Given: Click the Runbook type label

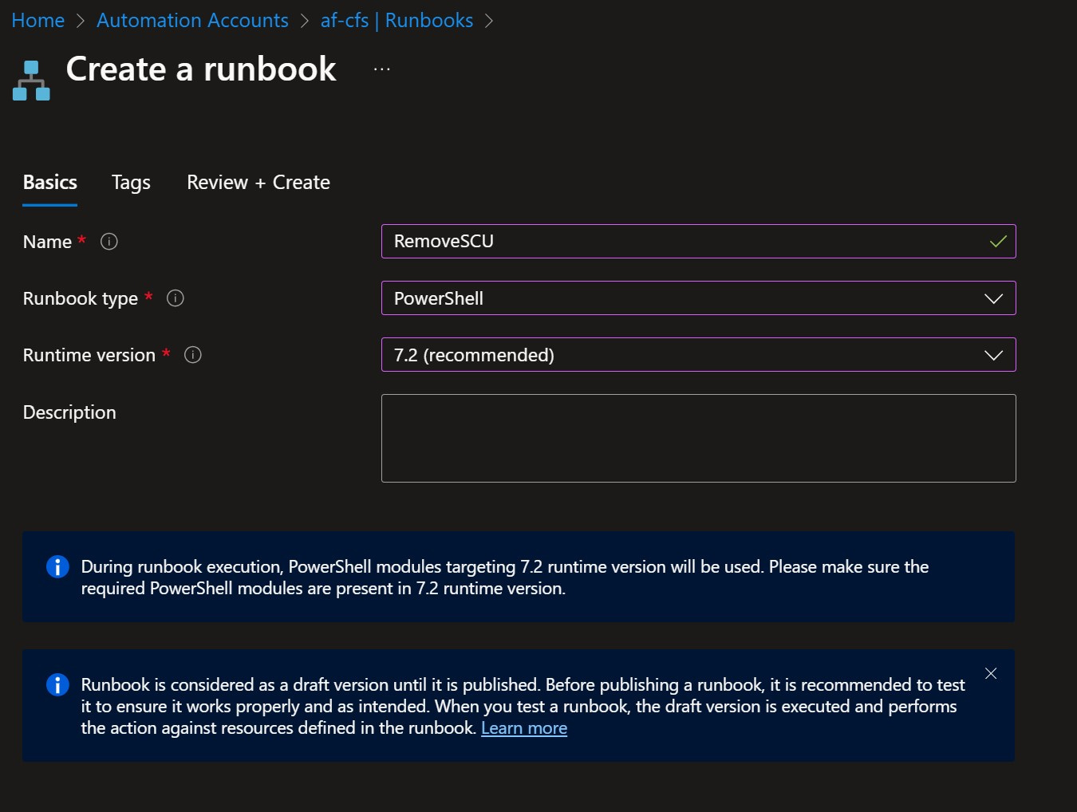Looking at the screenshot, I should tap(81, 298).
